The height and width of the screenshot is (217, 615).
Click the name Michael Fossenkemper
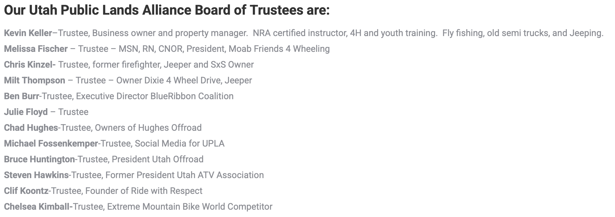click(51, 144)
